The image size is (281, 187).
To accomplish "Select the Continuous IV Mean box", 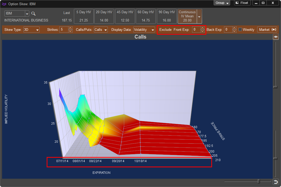I will click(x=187, y=16).
